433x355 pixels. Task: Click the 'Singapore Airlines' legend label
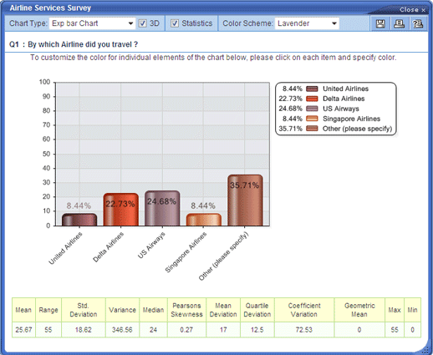(x=351, y=119)
